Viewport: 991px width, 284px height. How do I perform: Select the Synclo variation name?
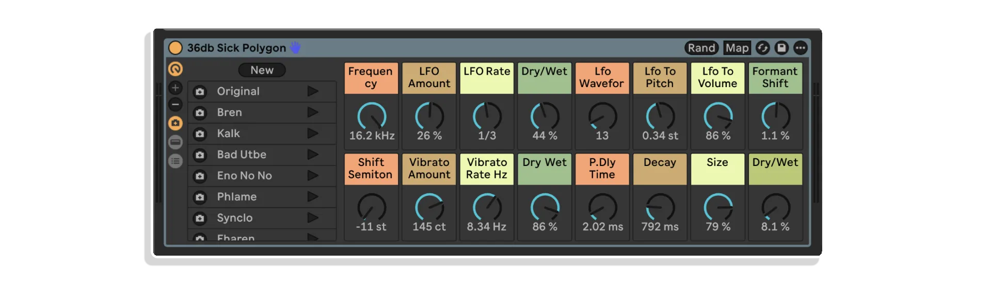(x=234, y=218)
